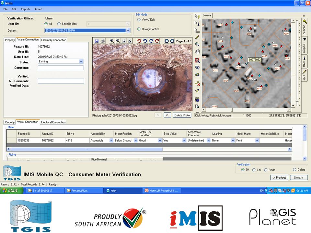Choose Quality Control edit mode

point(139,29)
